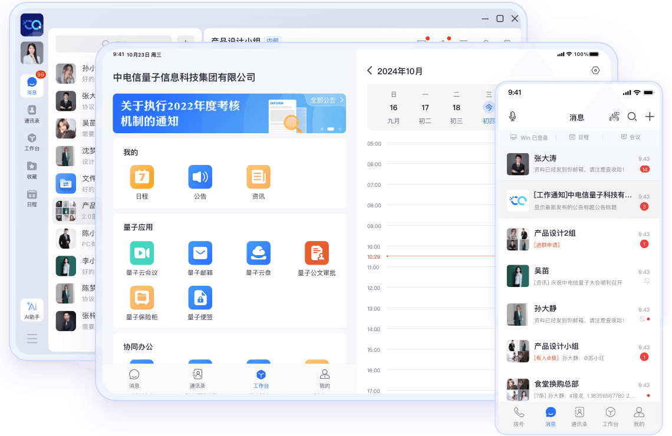Open the 量子便签 notes icon
672x436 pixels.
(x=200, y=298)
